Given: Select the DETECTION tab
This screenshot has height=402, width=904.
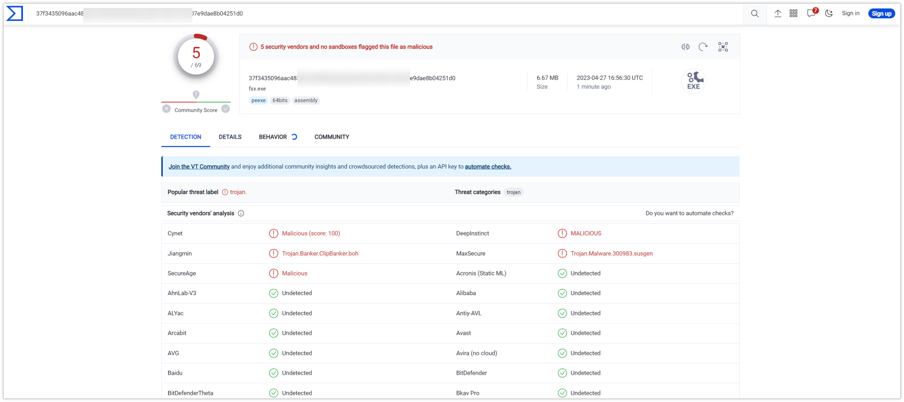Looking at the screenshot, I should [186, 137].
